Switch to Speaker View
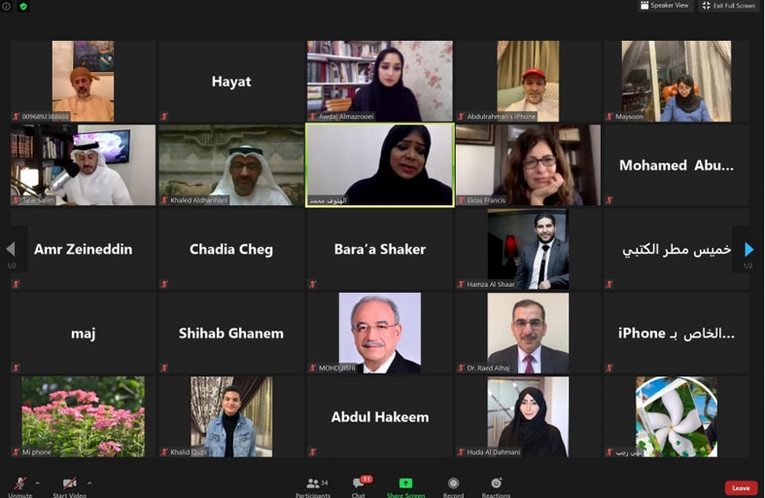765x498 pixels. tap(665, 6)
